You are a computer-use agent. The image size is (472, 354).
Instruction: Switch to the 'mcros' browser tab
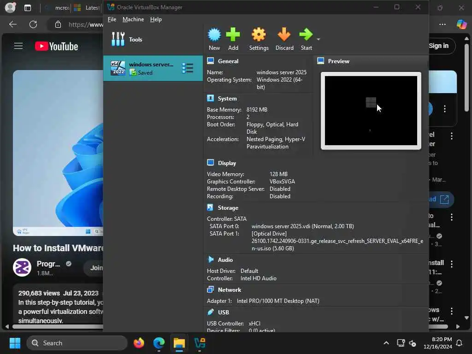click(57, 8)
